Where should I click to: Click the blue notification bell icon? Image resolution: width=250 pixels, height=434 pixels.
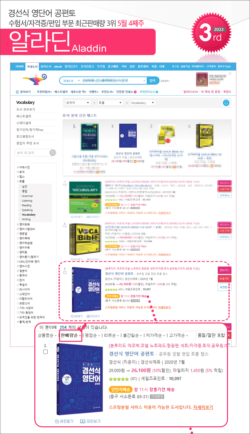click(x=227, y=103)
